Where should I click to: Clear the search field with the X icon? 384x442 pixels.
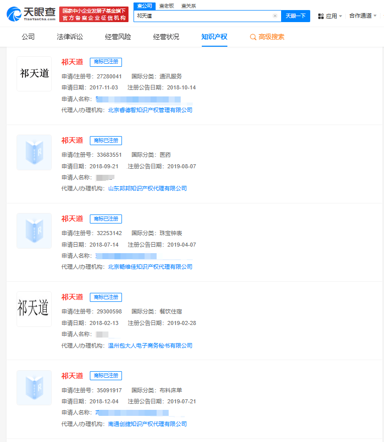coord(275,16)
